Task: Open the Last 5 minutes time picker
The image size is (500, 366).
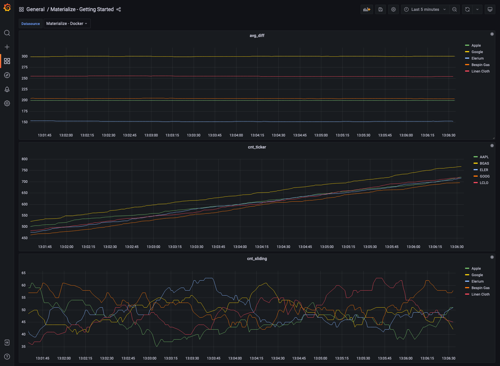Action: click(x=425, y=9)
